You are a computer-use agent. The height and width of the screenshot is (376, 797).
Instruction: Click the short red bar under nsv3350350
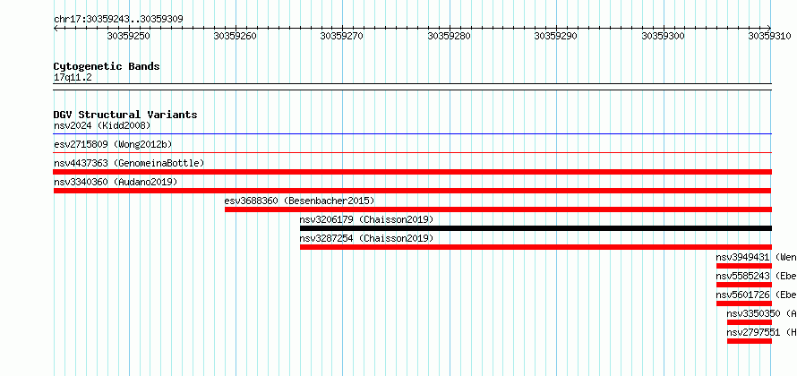750,322
